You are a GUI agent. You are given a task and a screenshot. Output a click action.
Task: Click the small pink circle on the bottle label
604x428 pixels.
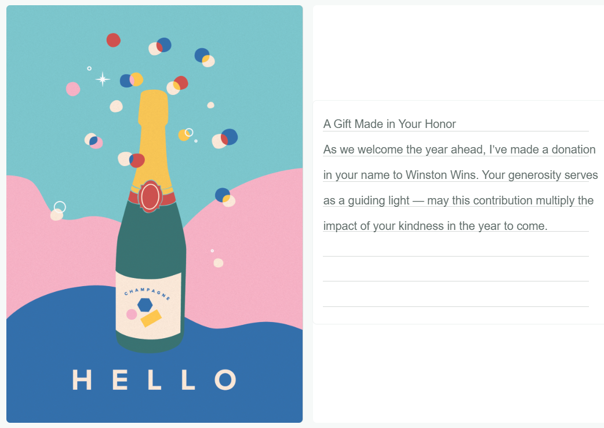coord(132,314)
